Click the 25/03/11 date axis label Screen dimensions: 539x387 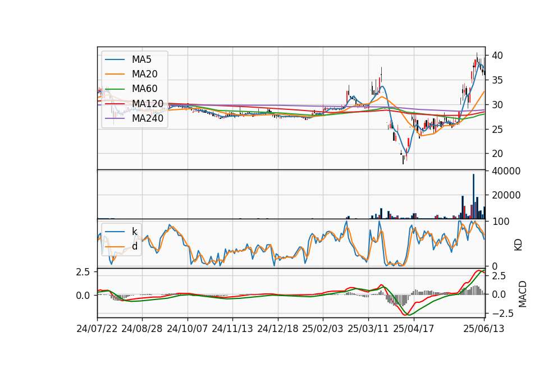point(368,329)
